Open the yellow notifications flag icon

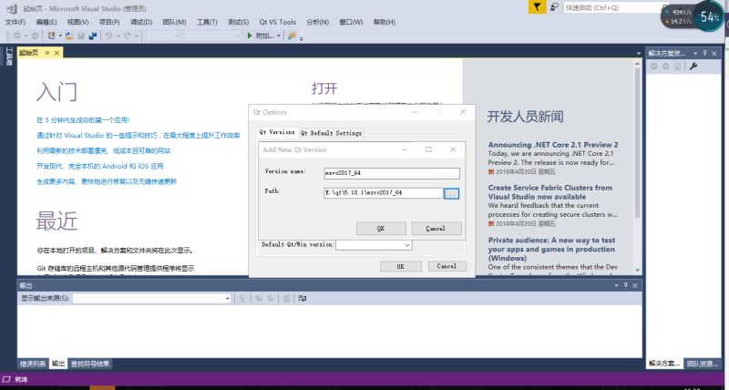[x=537, y=7]
